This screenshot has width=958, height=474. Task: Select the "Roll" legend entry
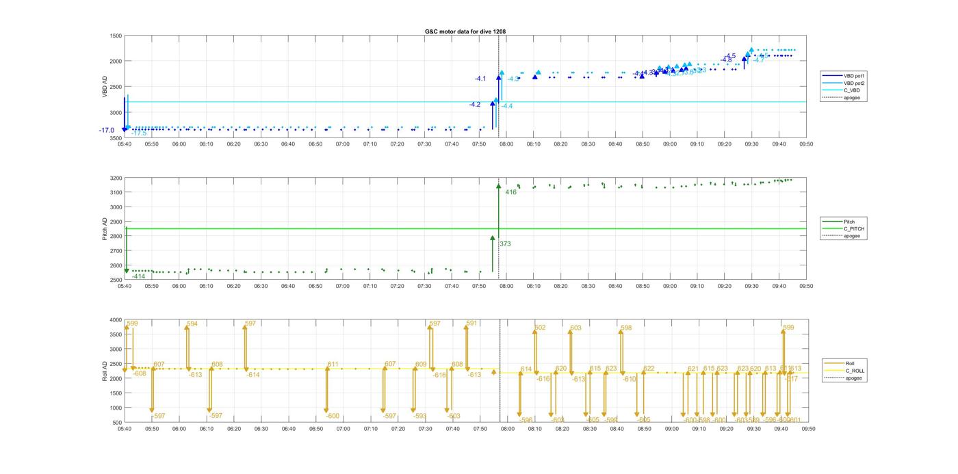point(850,363)
